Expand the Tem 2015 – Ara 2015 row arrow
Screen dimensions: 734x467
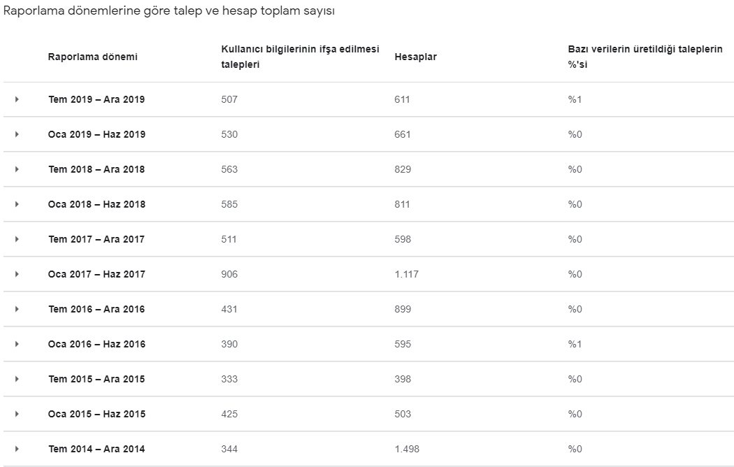(x=17, y=379)
